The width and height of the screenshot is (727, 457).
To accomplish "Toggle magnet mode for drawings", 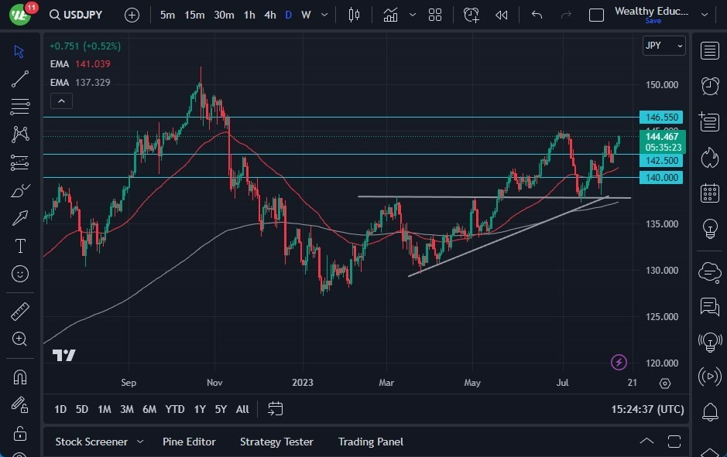I will [x=20, y=377].
